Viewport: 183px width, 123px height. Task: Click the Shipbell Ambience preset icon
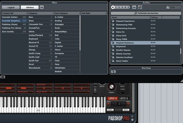coord(113,43)
